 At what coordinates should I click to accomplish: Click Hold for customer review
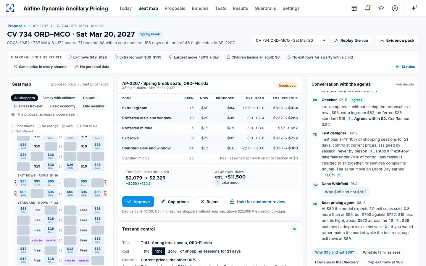pos(257,202)
